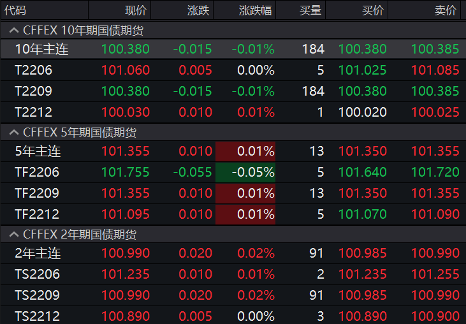Click the 涨跌幅 column header

point(254,10)
